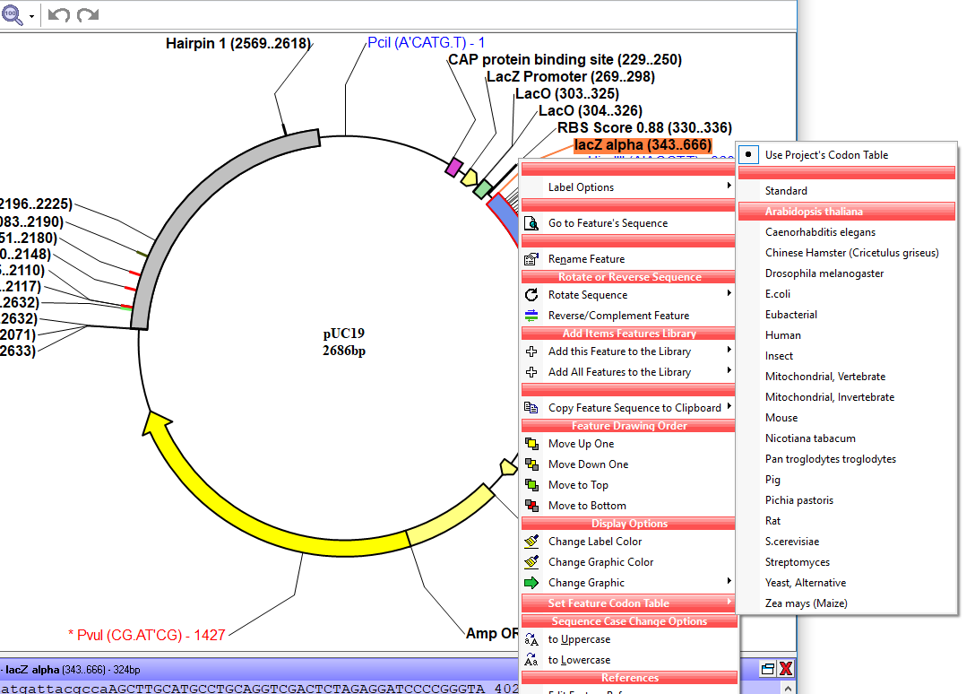This screenshot has width=975, height=694.
Task: Click the Go to Feature's Sequence icon
Action: [531, 223]
